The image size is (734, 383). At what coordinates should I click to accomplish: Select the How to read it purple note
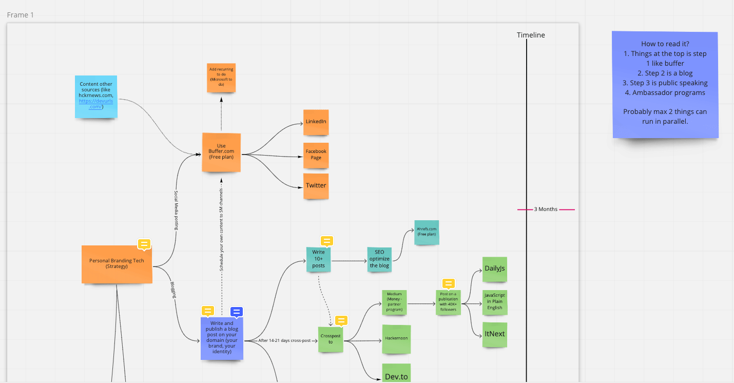pos(665,85)
